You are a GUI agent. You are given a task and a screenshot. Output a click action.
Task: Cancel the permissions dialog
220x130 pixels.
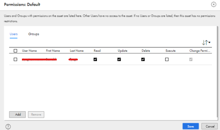210,126
